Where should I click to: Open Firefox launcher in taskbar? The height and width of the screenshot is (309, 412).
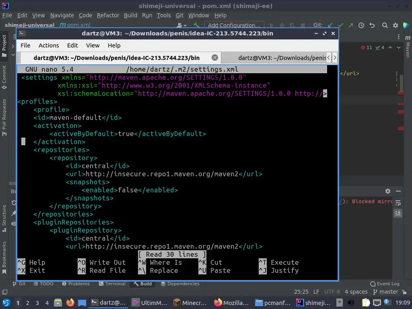point(70,303)
